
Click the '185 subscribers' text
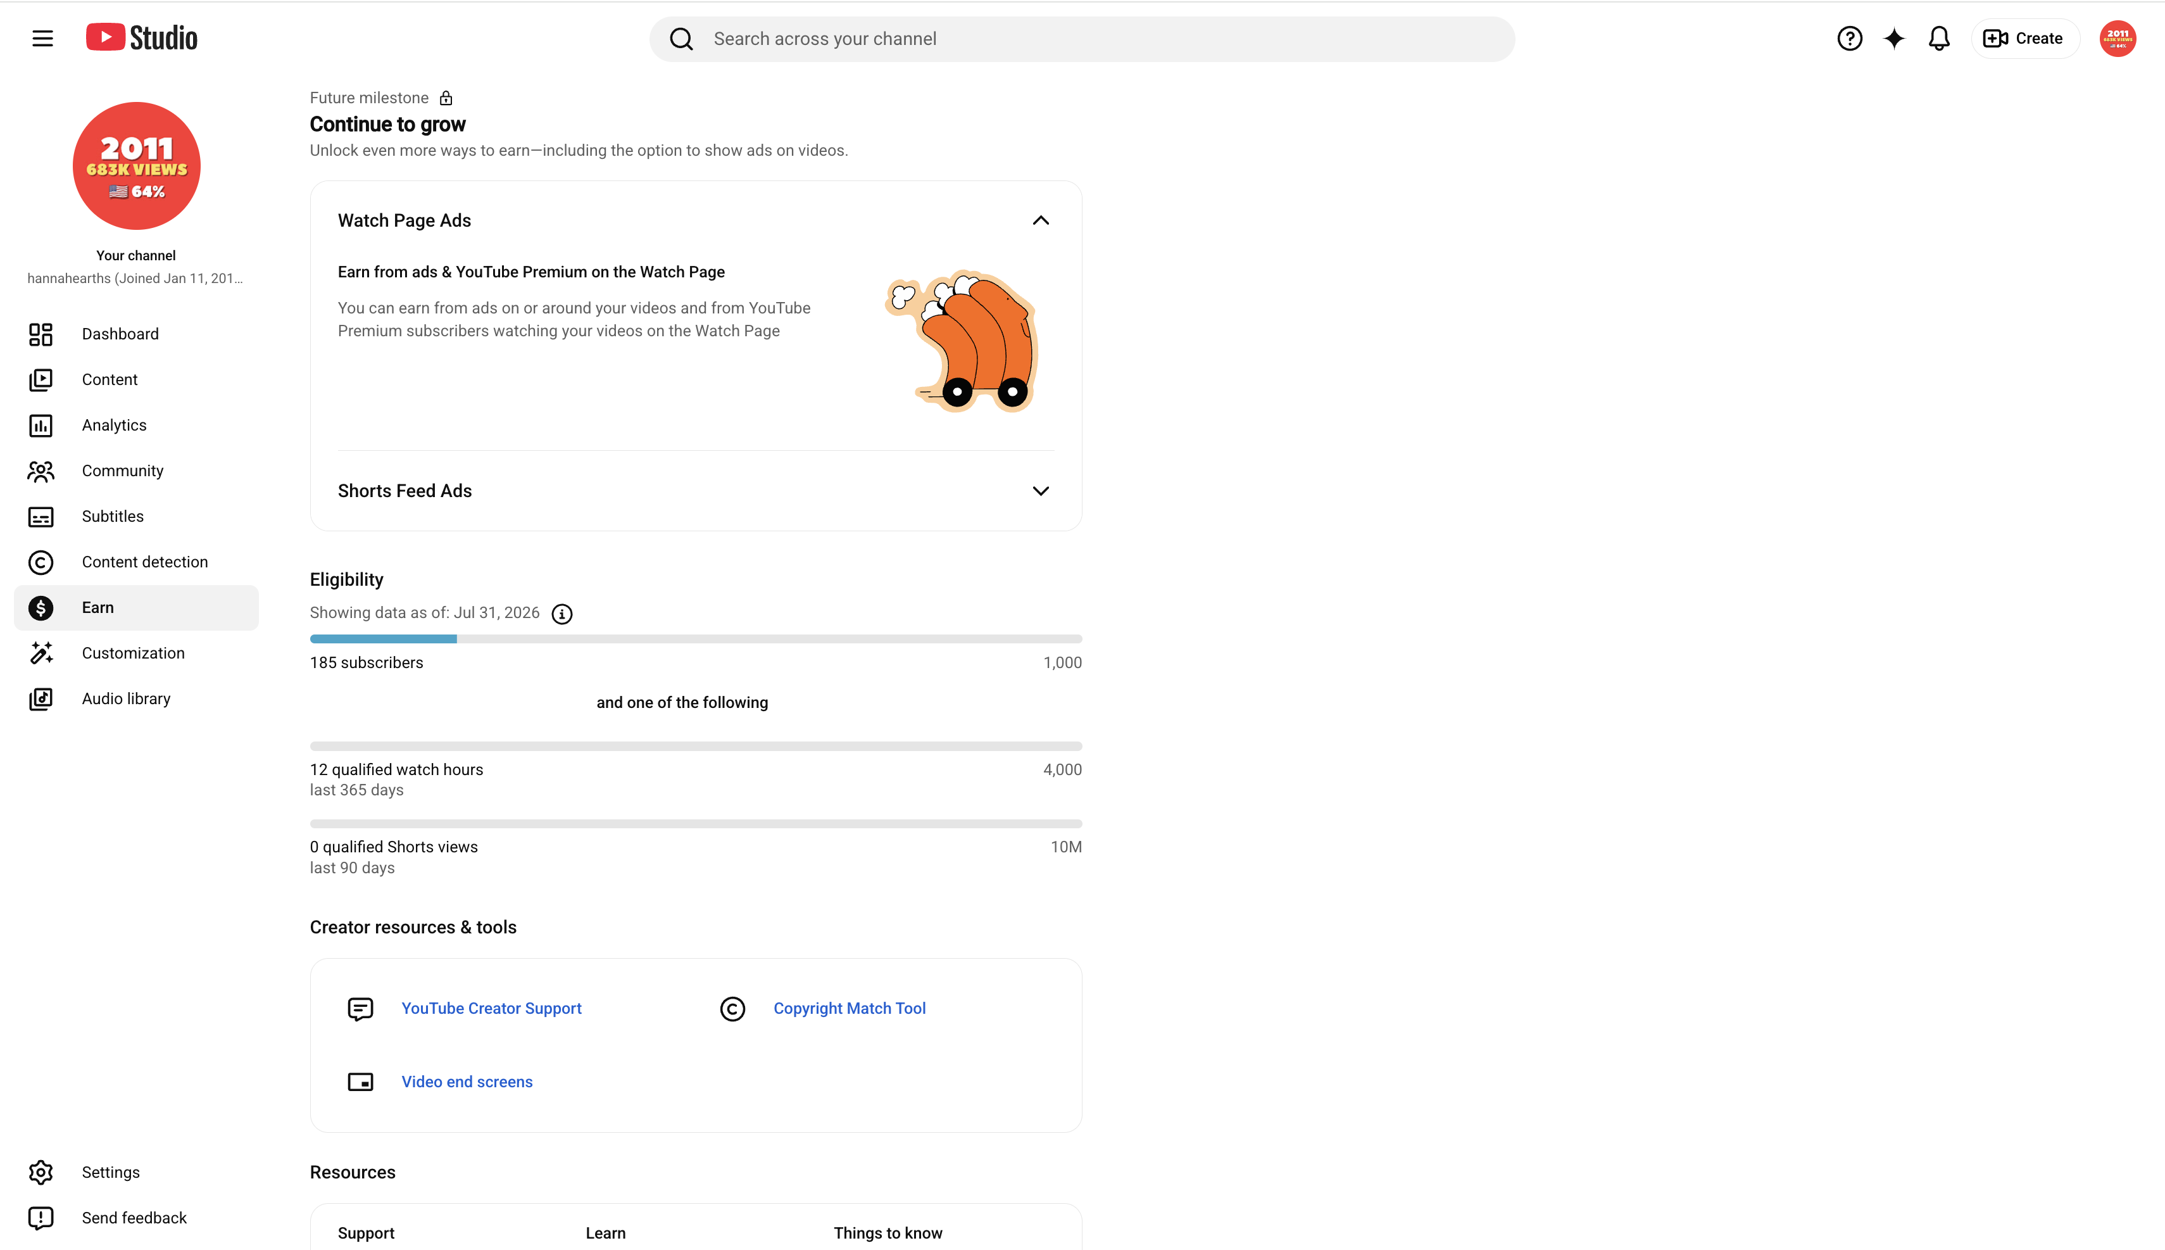coord(367,663)
